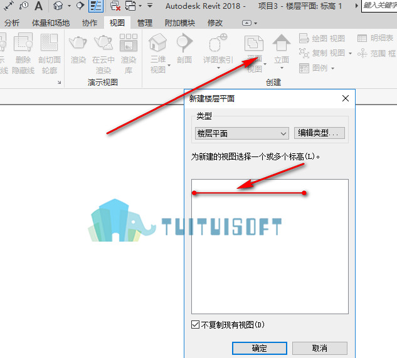Click the 编辑类型 button
This screenshot has width=397, height=358.
coord(319,133)
